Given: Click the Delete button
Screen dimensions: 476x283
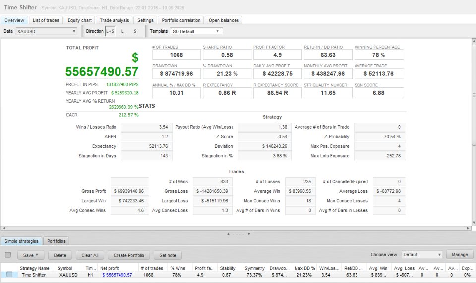Looking at the screenshot, I should click(60, 255).
